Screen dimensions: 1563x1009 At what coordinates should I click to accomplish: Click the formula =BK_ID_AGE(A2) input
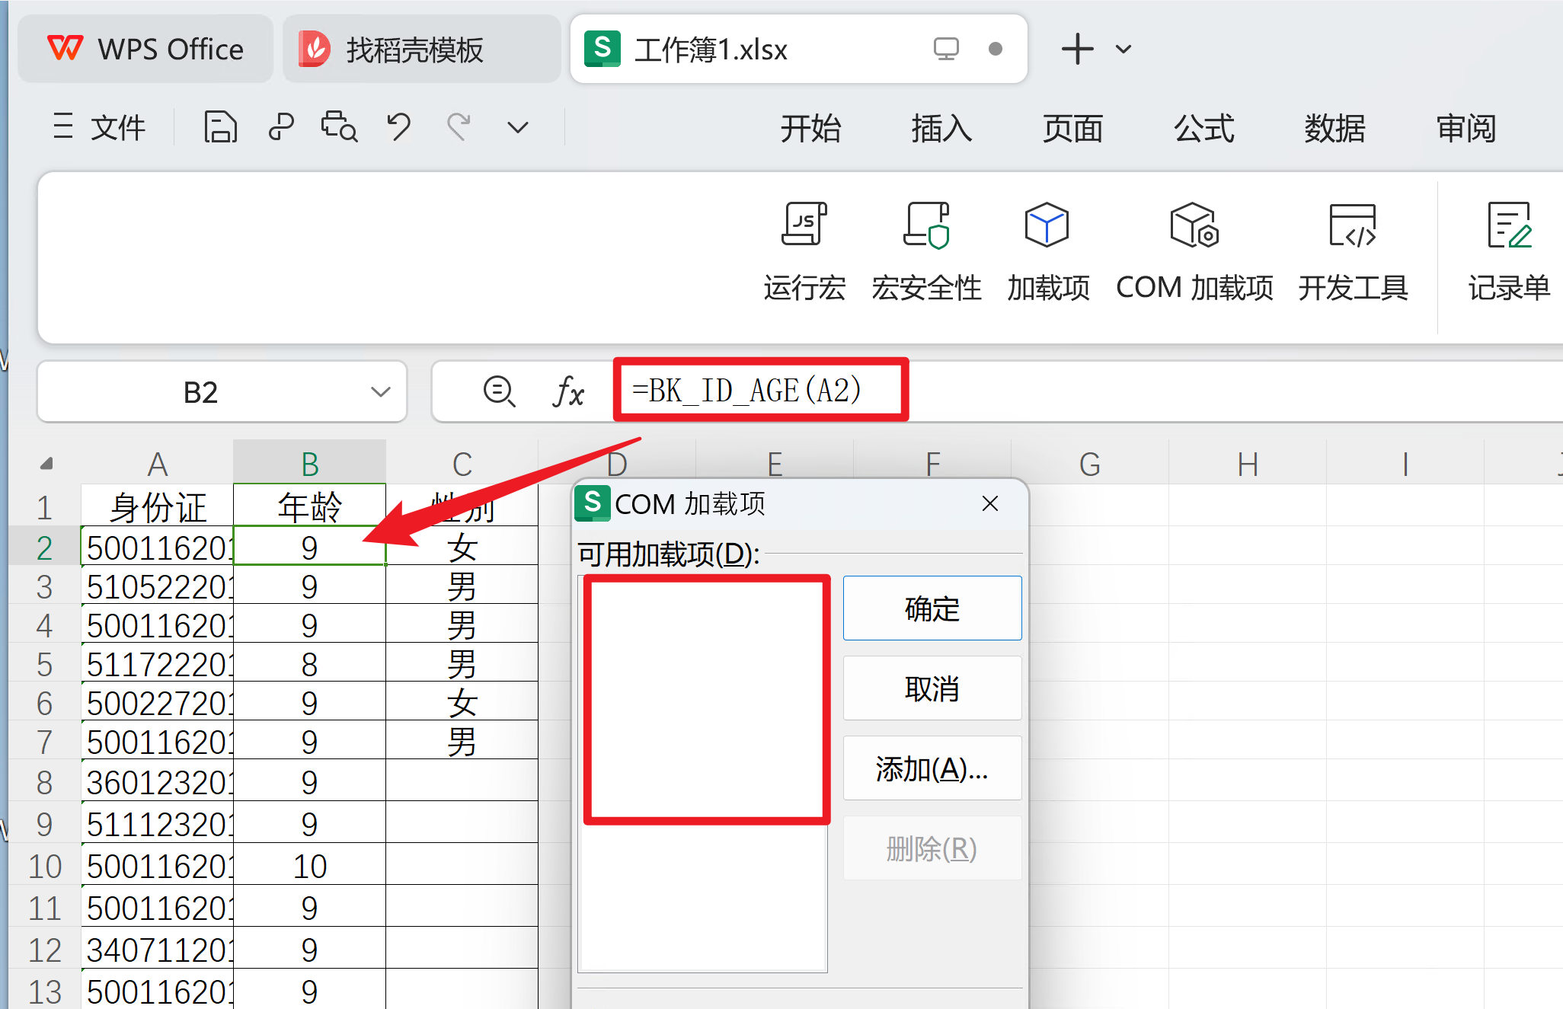tap(746, 391)
